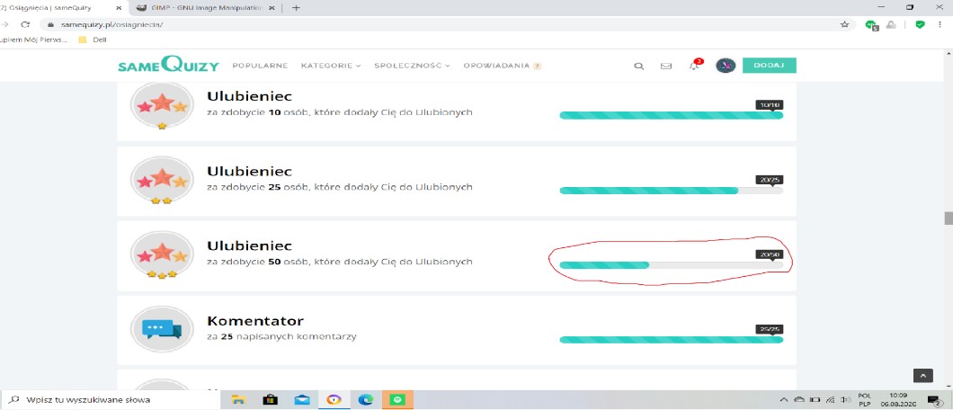Viewport: 953px width, 410px height.
Task: Reload the page with refresh icon
Action: pyautogui.click(x=25, y=24)
